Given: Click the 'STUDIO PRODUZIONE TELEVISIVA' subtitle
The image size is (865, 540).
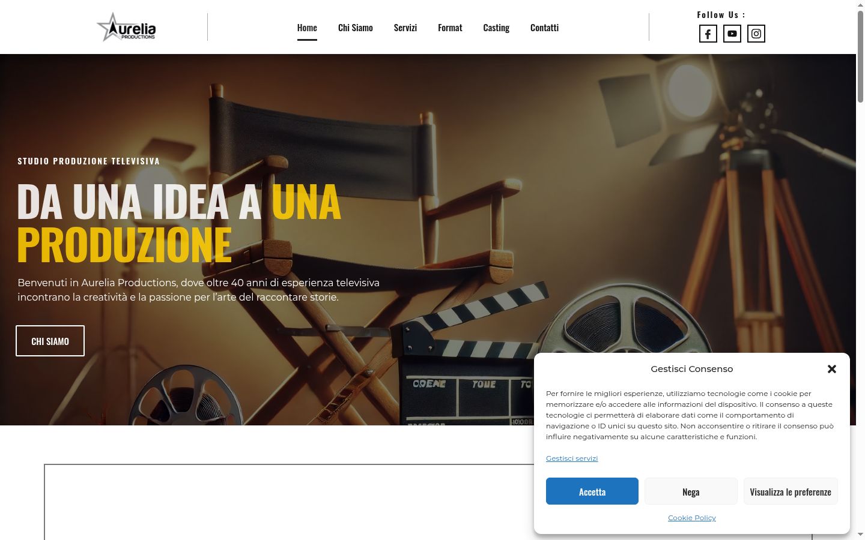Looking at the screenshot, I should [89, 161].
